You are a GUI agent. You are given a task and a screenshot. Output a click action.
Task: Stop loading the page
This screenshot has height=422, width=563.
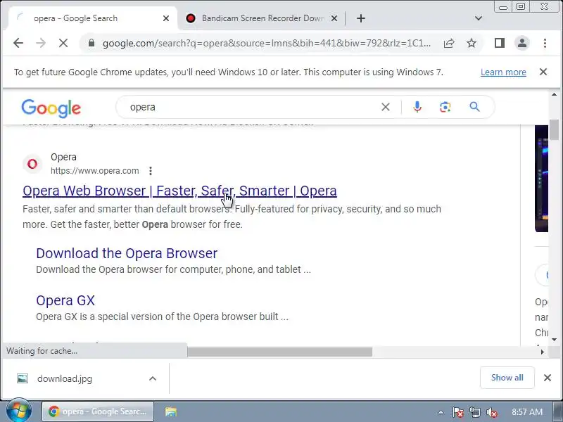(63, 43)
